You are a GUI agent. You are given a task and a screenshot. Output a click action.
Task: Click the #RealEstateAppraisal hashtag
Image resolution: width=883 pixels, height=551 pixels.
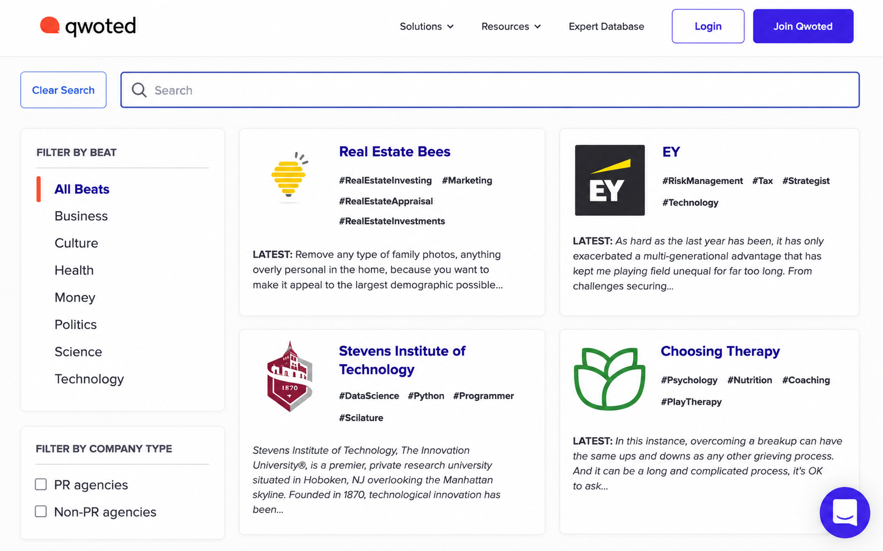click(x=386, y=201)
